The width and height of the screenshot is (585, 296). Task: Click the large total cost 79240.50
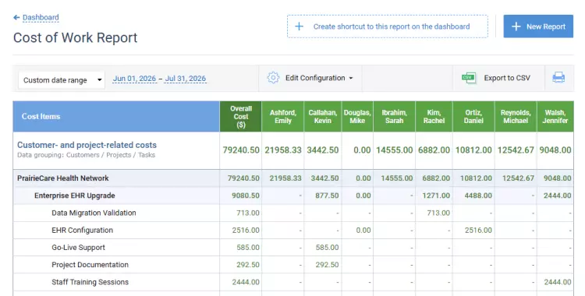[x=241, y=150]
